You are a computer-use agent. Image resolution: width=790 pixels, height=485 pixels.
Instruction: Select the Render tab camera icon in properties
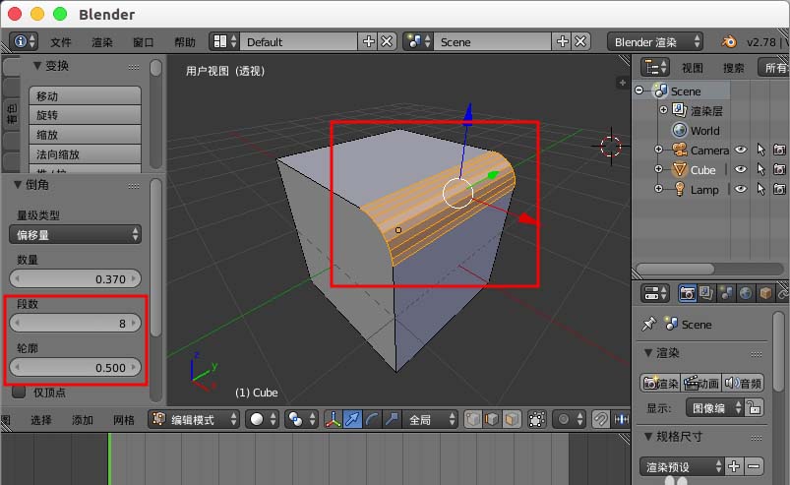click(x=688, y=293)
